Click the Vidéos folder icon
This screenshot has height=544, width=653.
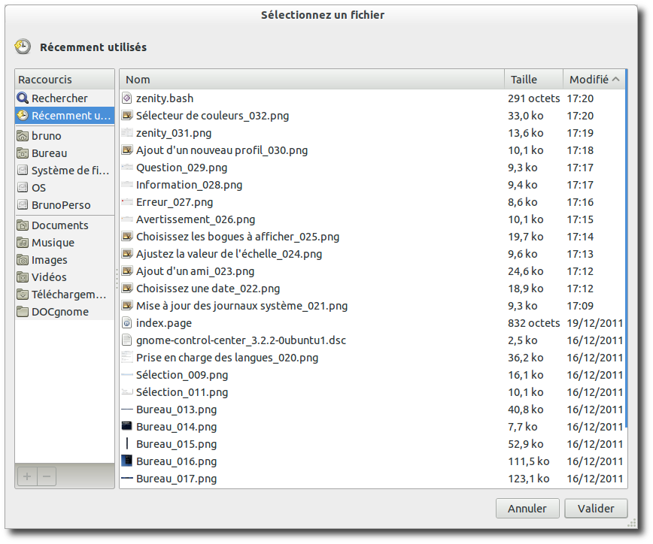(x=23, y=277)
